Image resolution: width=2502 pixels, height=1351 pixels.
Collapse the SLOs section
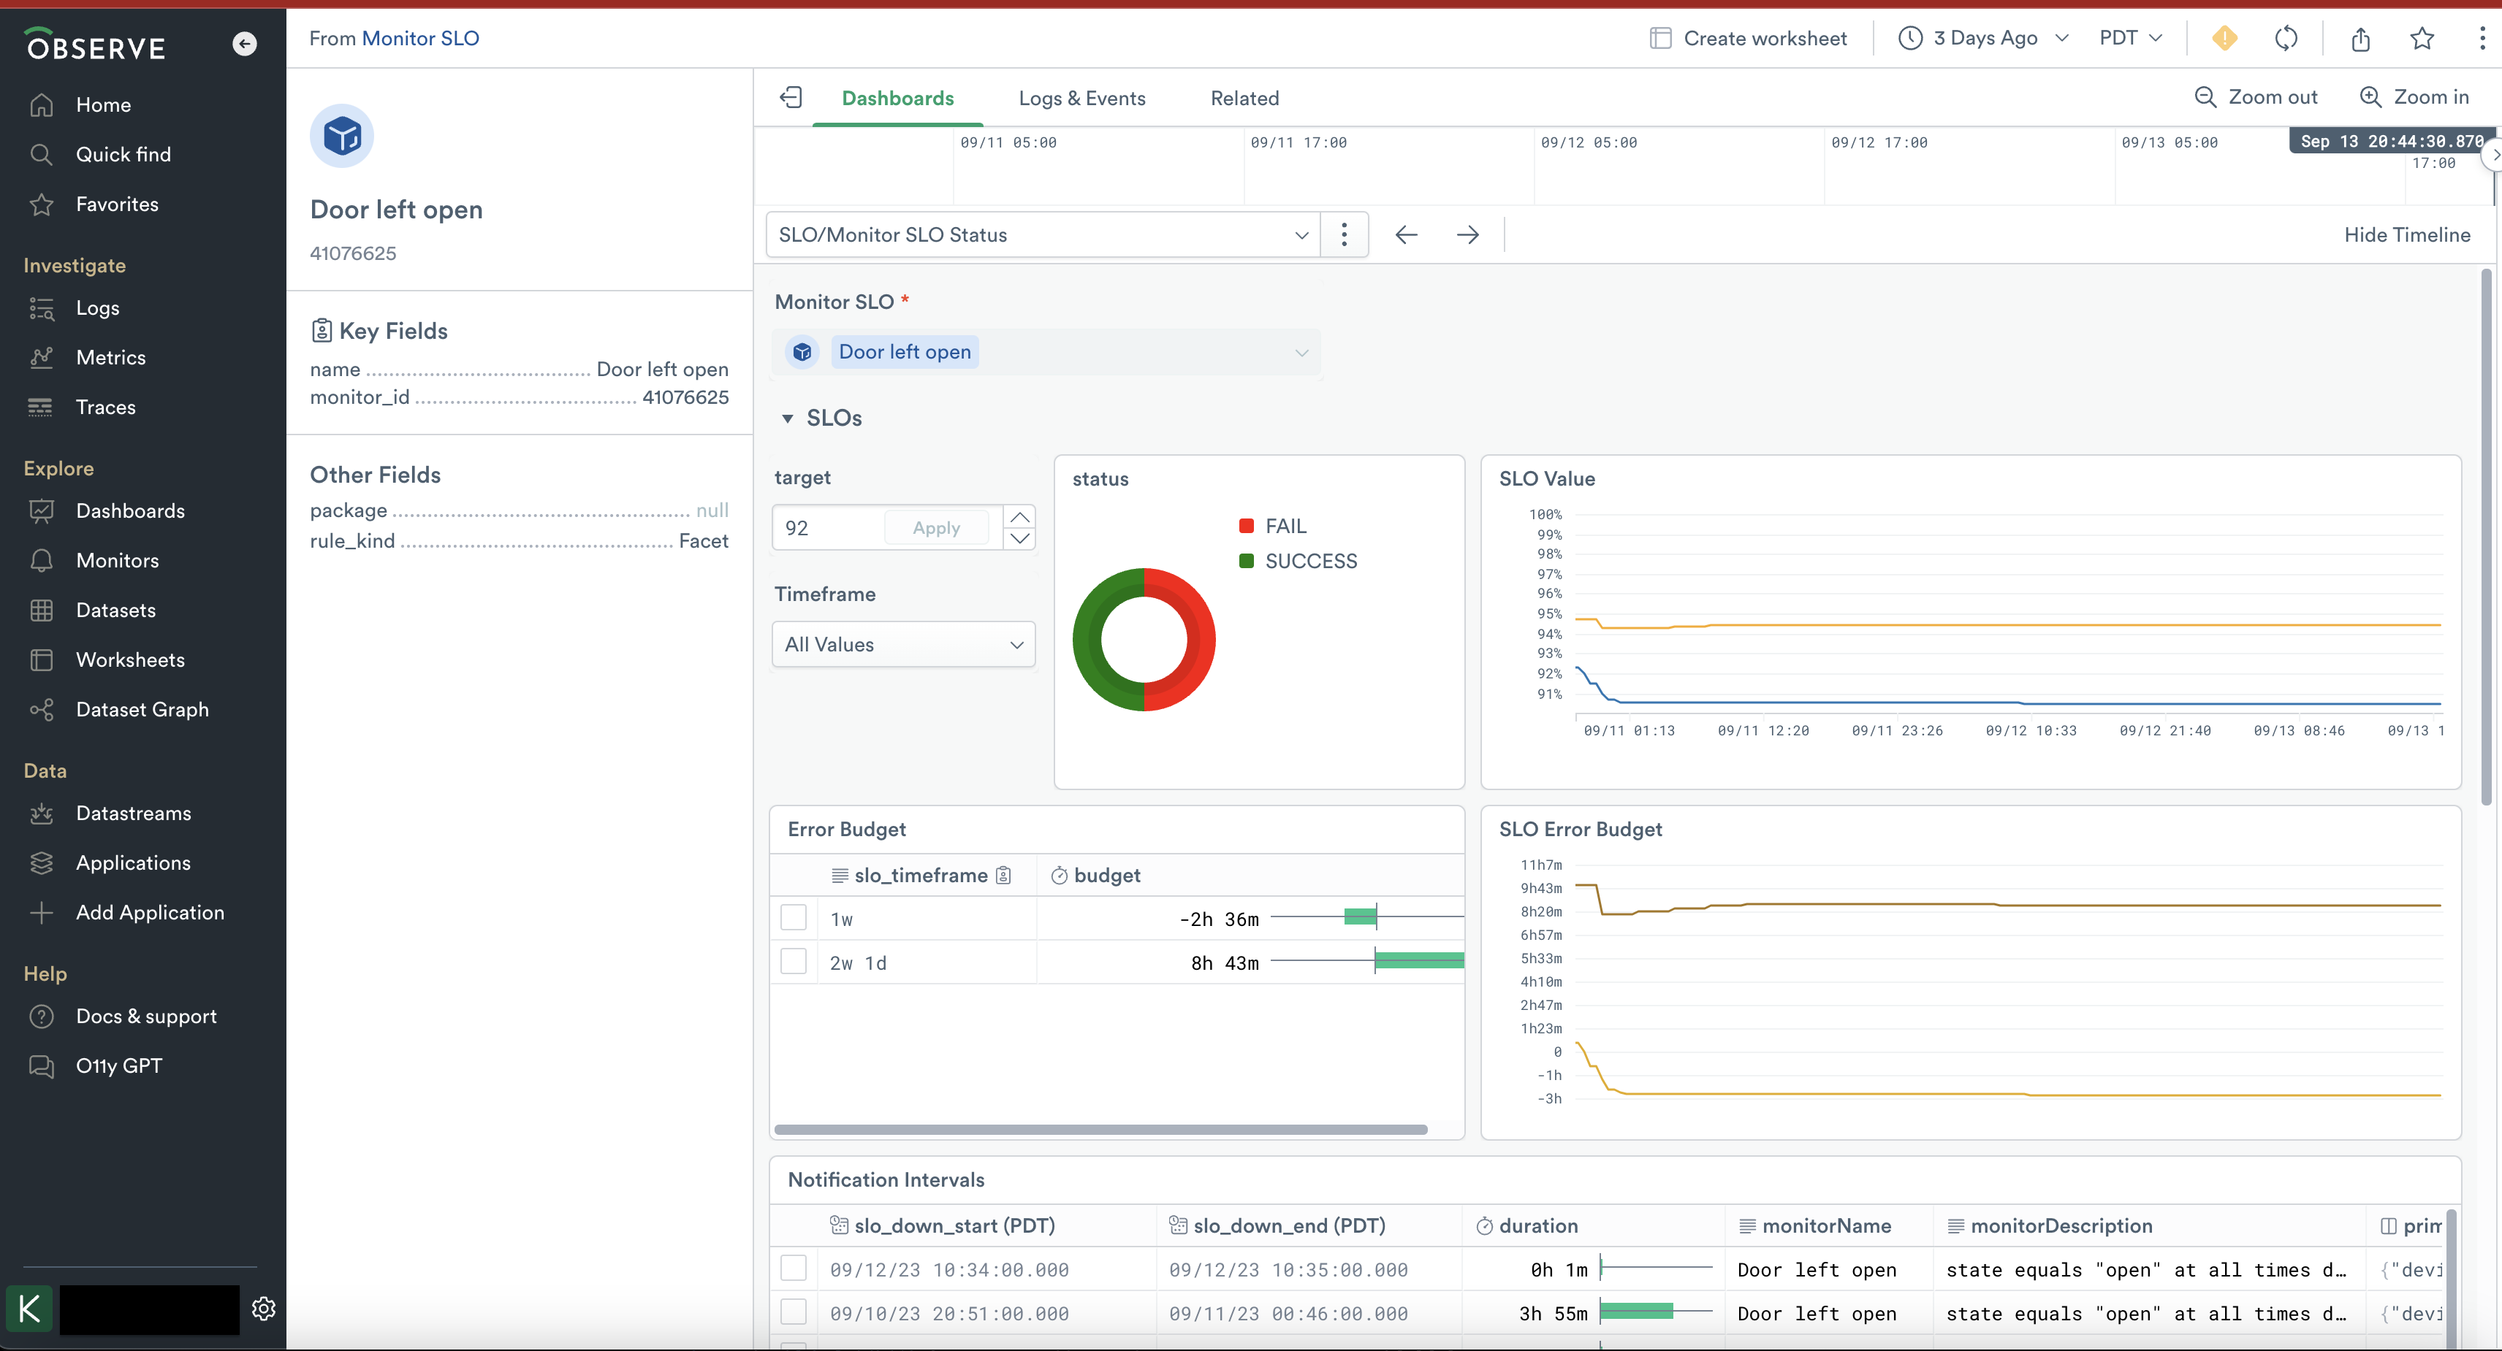coord(788,418)
